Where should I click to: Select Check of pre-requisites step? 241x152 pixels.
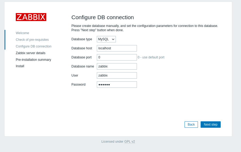(x=32, y=40)
